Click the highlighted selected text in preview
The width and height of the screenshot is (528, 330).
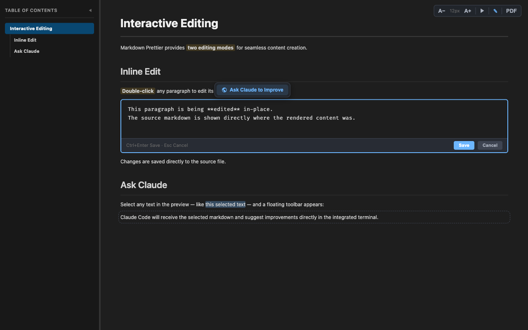[225, 204]
